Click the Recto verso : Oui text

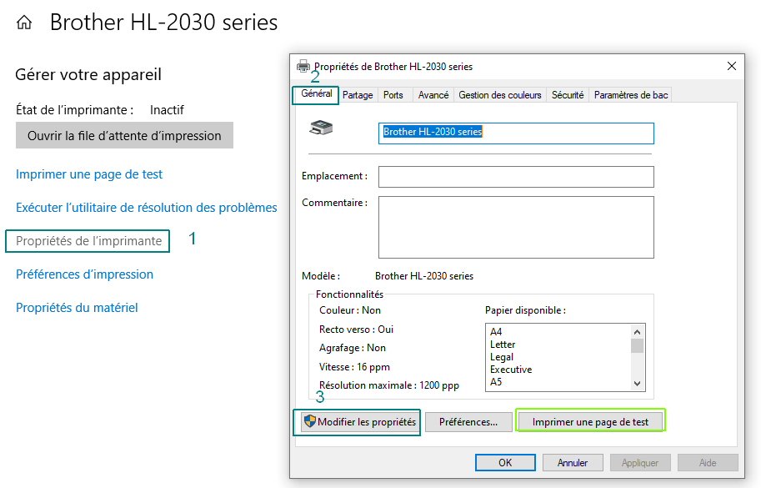[x=356, y=330]
